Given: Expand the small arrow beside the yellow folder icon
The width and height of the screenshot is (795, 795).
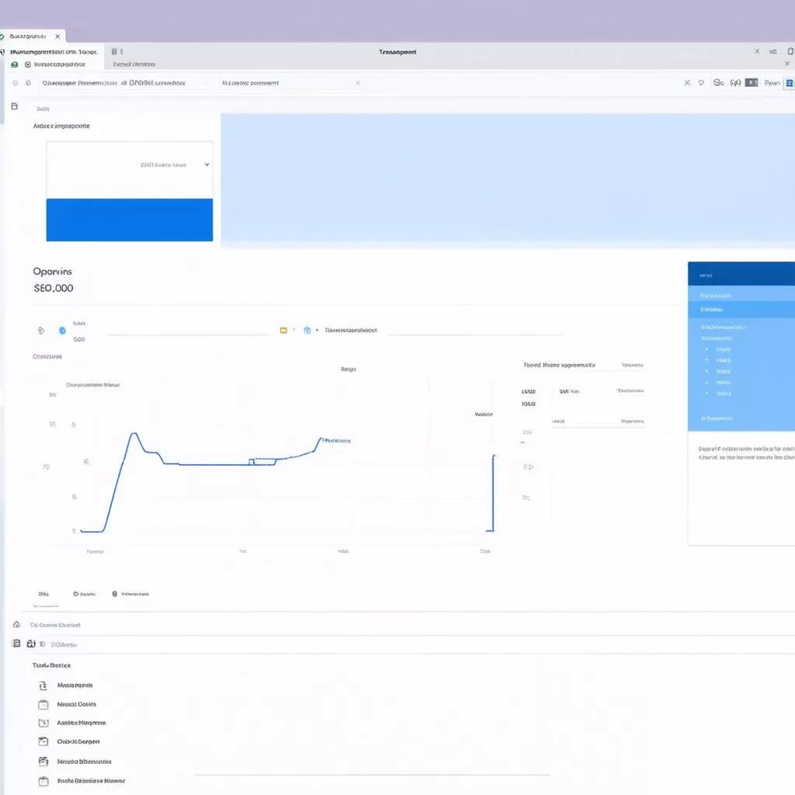Looking at the screenshot, I should (x=294, y=330).
